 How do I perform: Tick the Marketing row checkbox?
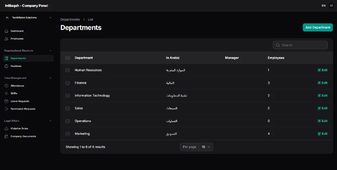click(x=67, y=134)
